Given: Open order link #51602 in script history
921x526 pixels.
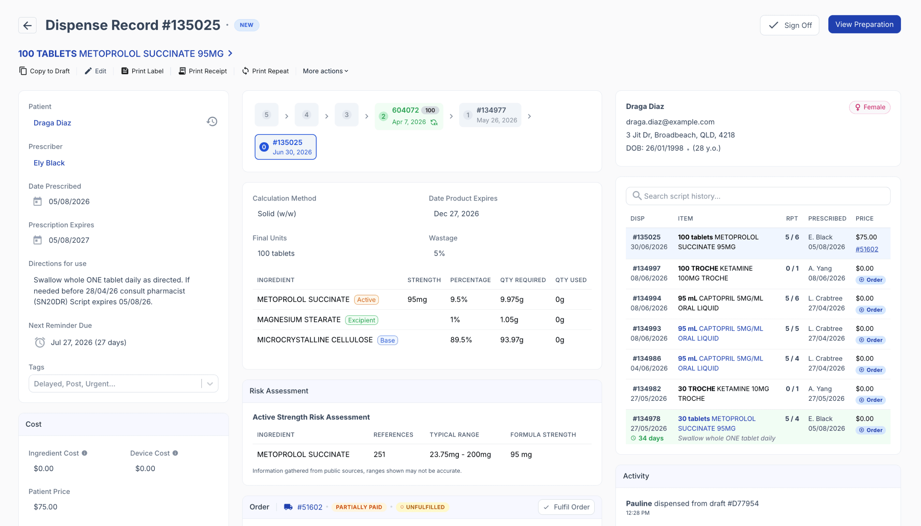Looking at the screenshot, I should [x=867, y=249].
